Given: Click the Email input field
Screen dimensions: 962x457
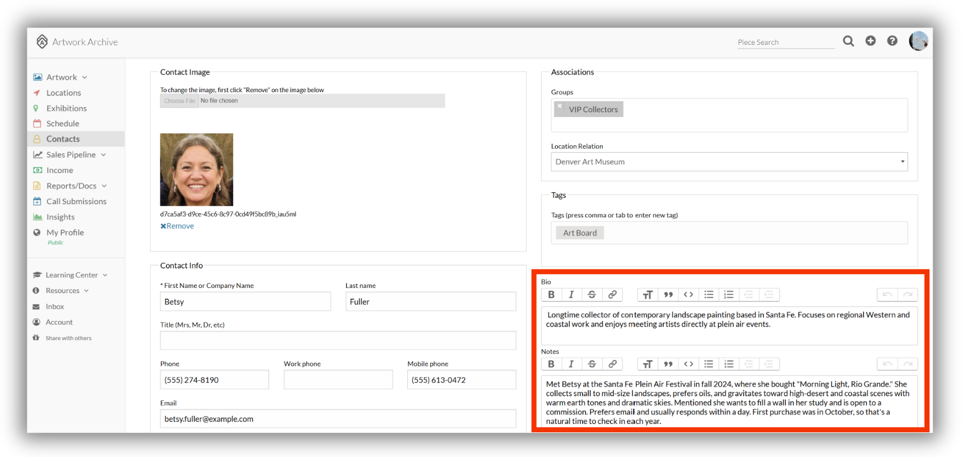Looking at the screenshot, I should pyautogui.click(x=338, y=419).
